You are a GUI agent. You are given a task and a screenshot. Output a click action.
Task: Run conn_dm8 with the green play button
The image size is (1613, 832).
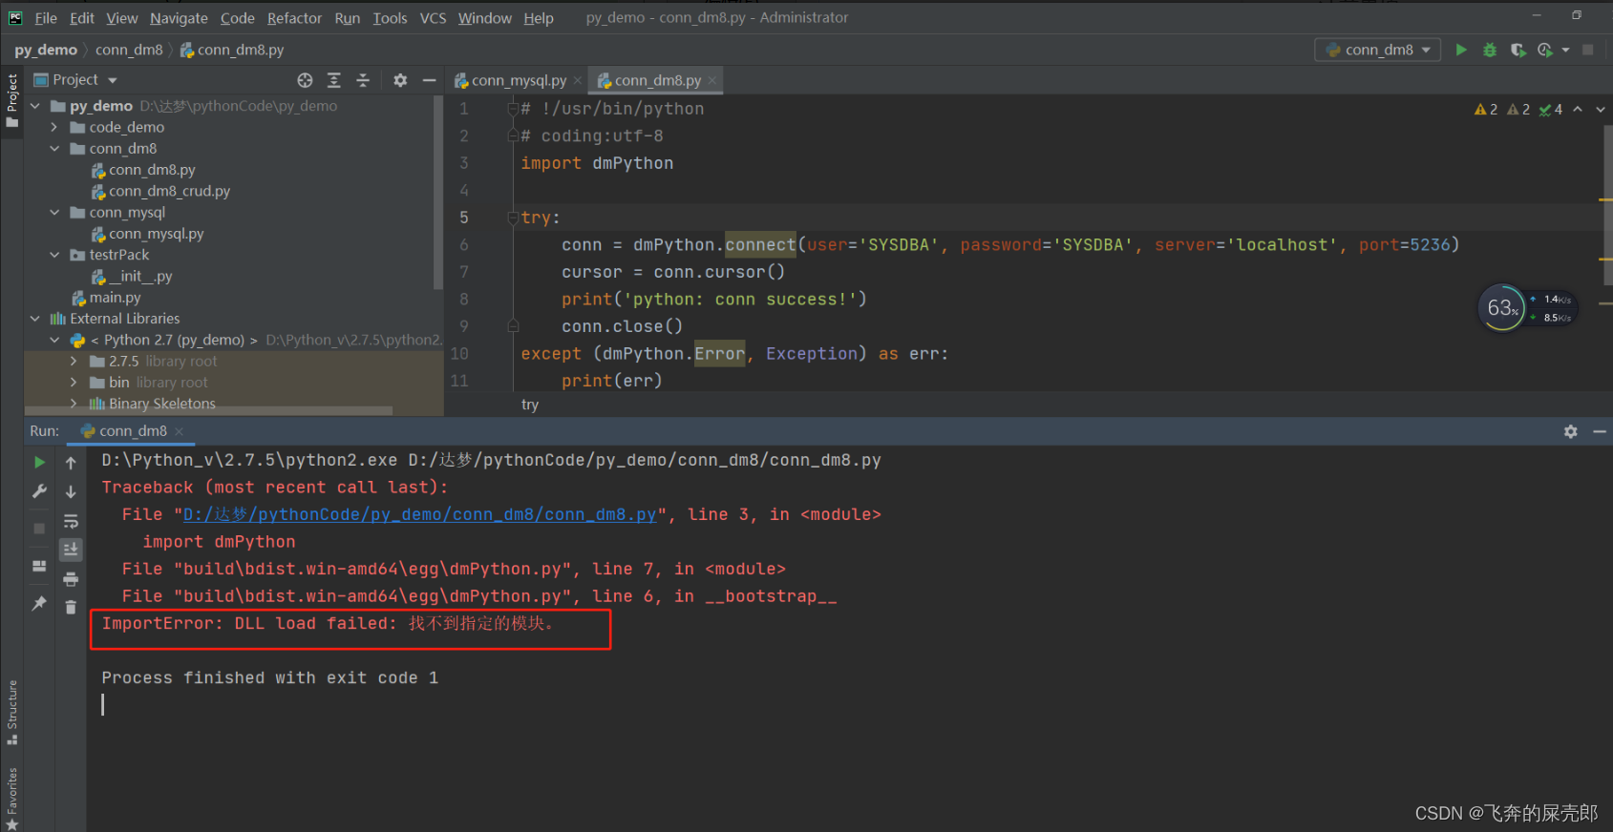pos(1461,50)
